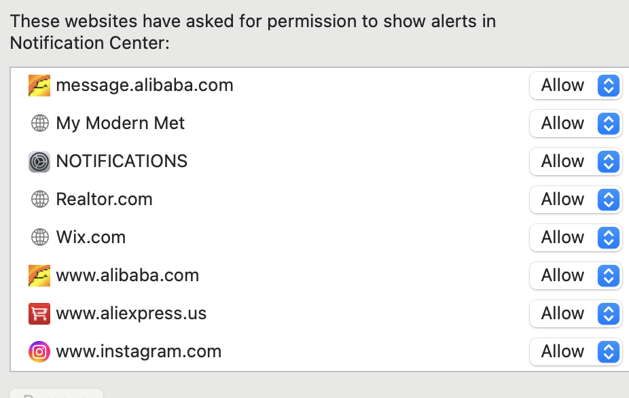Click the disabled Remove button below the list
Screen dimensions: 629x398
pyautogui.click(x=56, y=394)
